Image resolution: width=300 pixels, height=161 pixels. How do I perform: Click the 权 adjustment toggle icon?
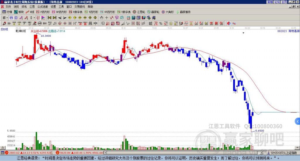[x=38, y=18]
